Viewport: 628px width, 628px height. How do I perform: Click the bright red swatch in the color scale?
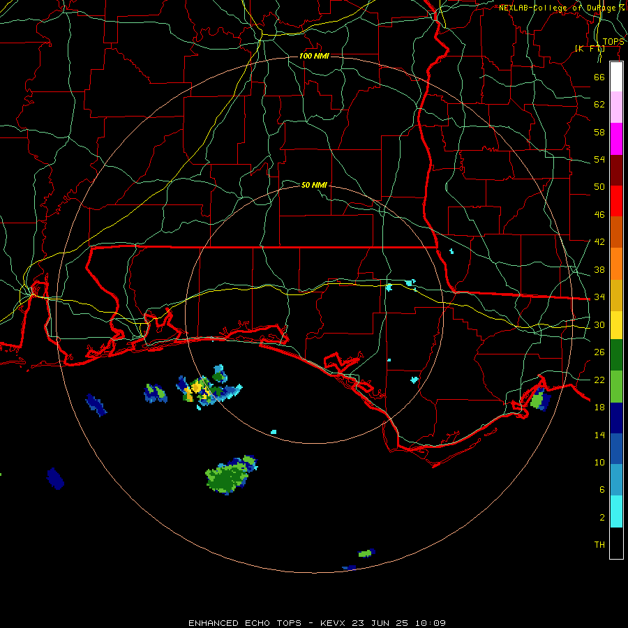(x=616, y=201)
